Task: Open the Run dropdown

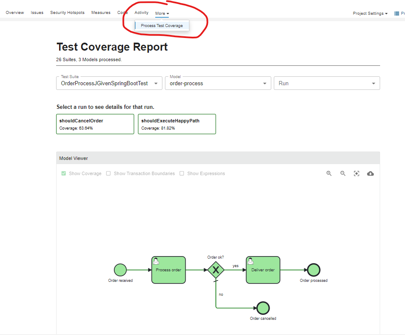Action: click(373, 83)
